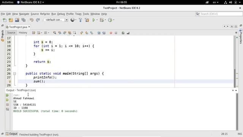Click the Profile Project clock icon
This screenshot has height=137, width=243.
(110, 20)
